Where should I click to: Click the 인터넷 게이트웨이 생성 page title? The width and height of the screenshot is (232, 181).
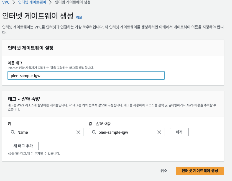coord(38,16)
